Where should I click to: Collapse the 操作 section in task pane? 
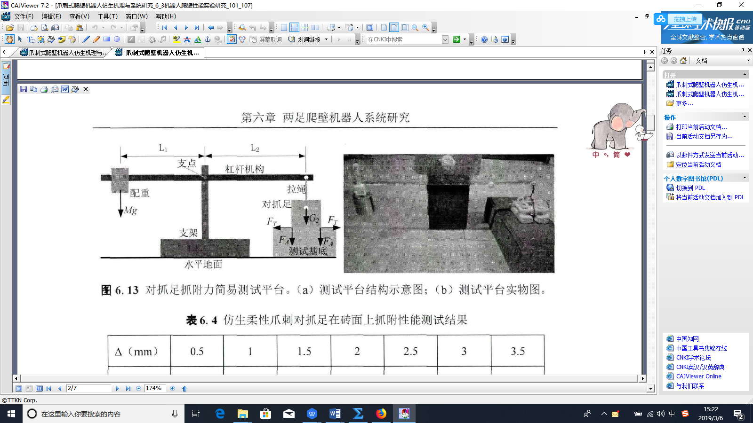pyautogui.click(x=745, y=117)
